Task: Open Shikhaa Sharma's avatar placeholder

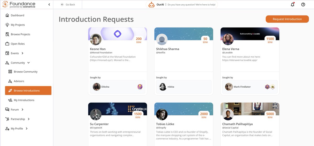Action: 162,40
